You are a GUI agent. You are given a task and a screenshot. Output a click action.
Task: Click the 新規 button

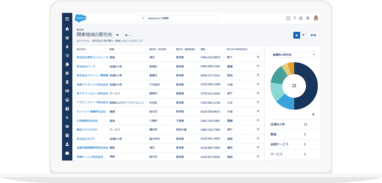pos(313,35)
